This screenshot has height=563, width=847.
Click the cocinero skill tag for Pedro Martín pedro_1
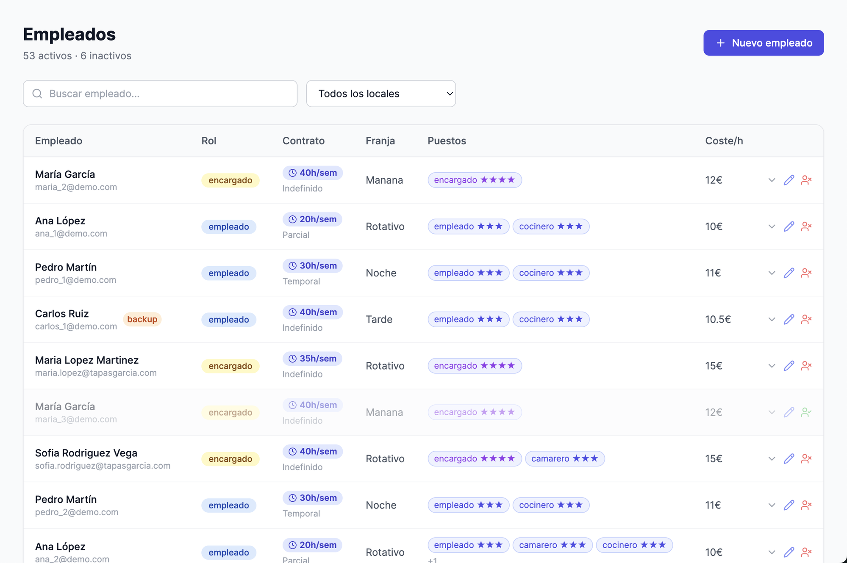tap(550, 273)
